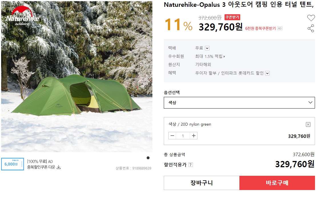Add the product to wishlist via heart icon

311,18
